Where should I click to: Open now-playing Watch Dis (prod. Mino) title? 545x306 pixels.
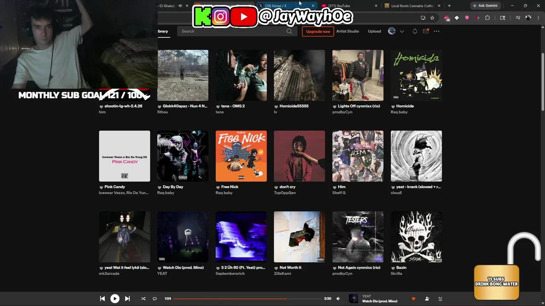click(380, 301)
